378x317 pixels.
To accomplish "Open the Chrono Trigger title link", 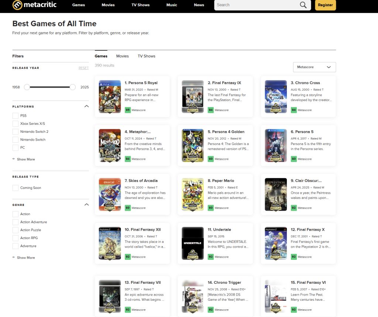I will (x=224, y=282).
